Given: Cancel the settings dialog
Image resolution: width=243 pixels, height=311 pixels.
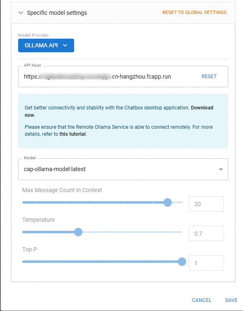Looking at the screenshot, I should (x=201, y=300).
